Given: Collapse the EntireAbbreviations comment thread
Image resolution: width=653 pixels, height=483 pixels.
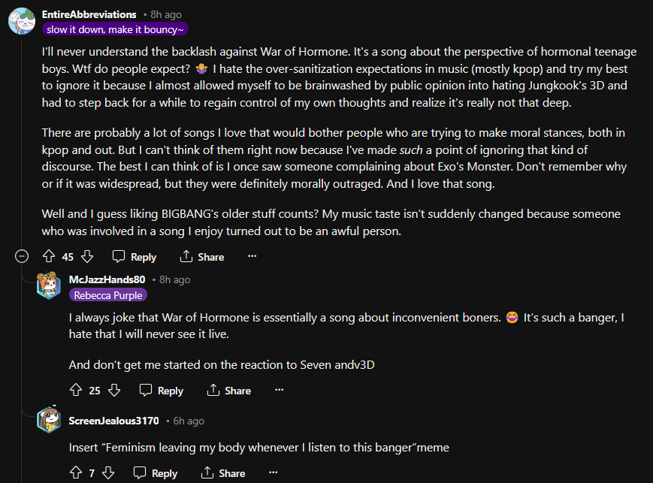Looking at the screenshot, I should point(22,256).
